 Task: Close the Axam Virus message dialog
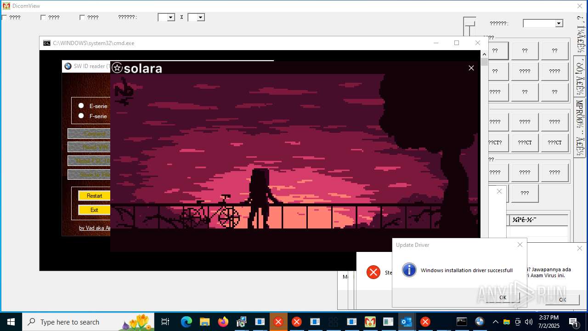(580, 248)
